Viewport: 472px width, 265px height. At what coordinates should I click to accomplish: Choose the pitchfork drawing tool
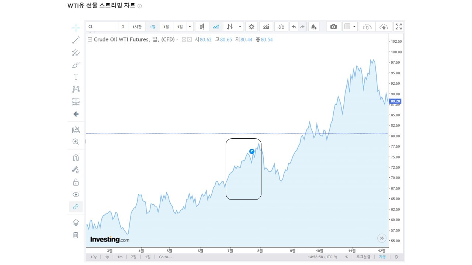point(76,52)
